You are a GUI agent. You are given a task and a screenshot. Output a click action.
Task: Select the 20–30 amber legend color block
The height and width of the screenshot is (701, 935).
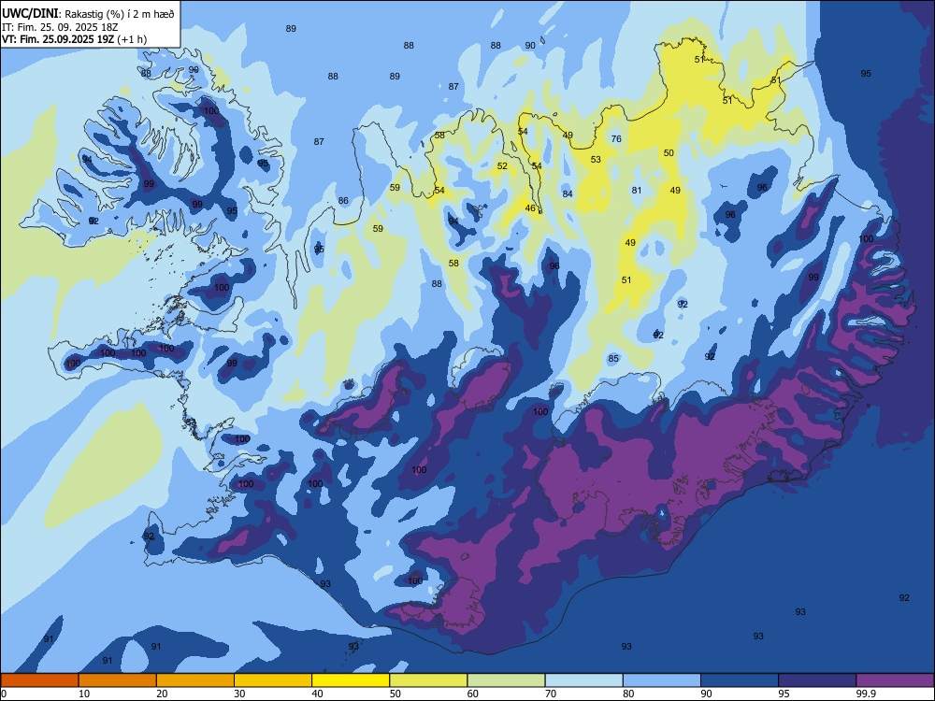[x=195, y=680]
